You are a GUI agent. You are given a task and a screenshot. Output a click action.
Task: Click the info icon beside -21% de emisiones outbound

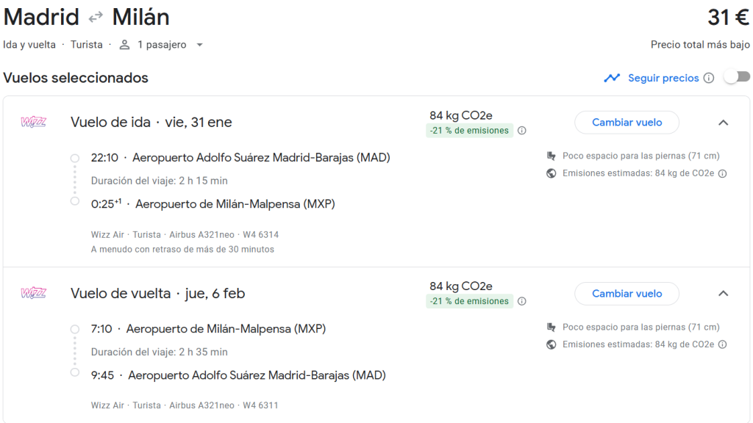(522, 129)
